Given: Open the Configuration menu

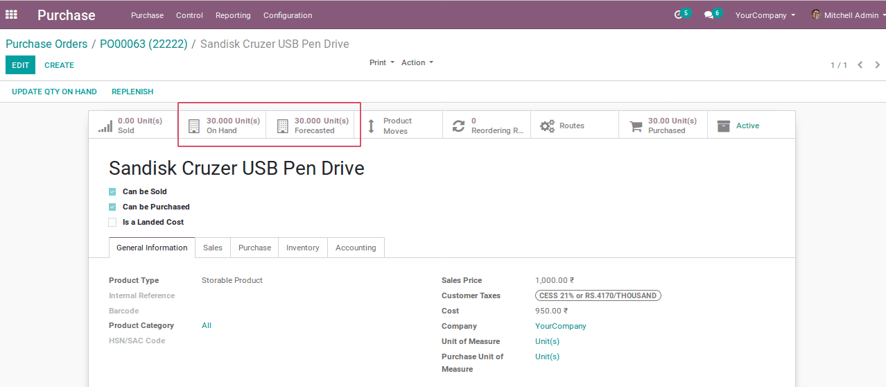Looking at the screenshot, I should point(288,15).
